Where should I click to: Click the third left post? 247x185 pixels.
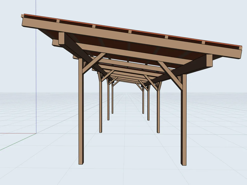coord(108,101)
